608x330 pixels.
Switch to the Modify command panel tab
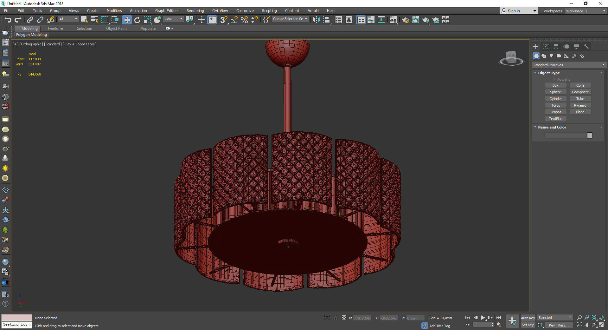pos(546,47)
